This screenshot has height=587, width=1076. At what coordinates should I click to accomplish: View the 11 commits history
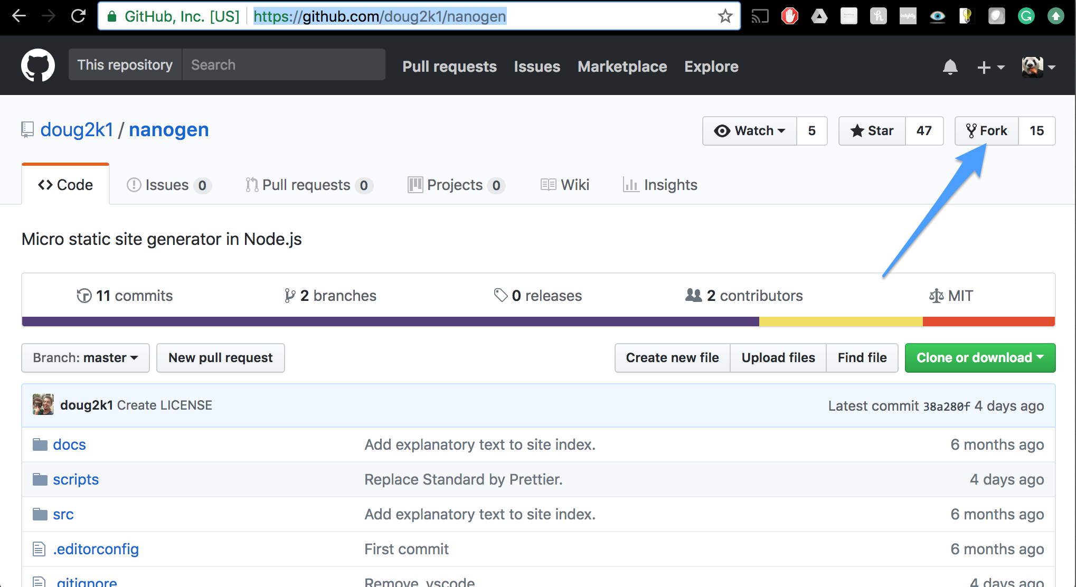pyautogui.click(x=125, y=296)
